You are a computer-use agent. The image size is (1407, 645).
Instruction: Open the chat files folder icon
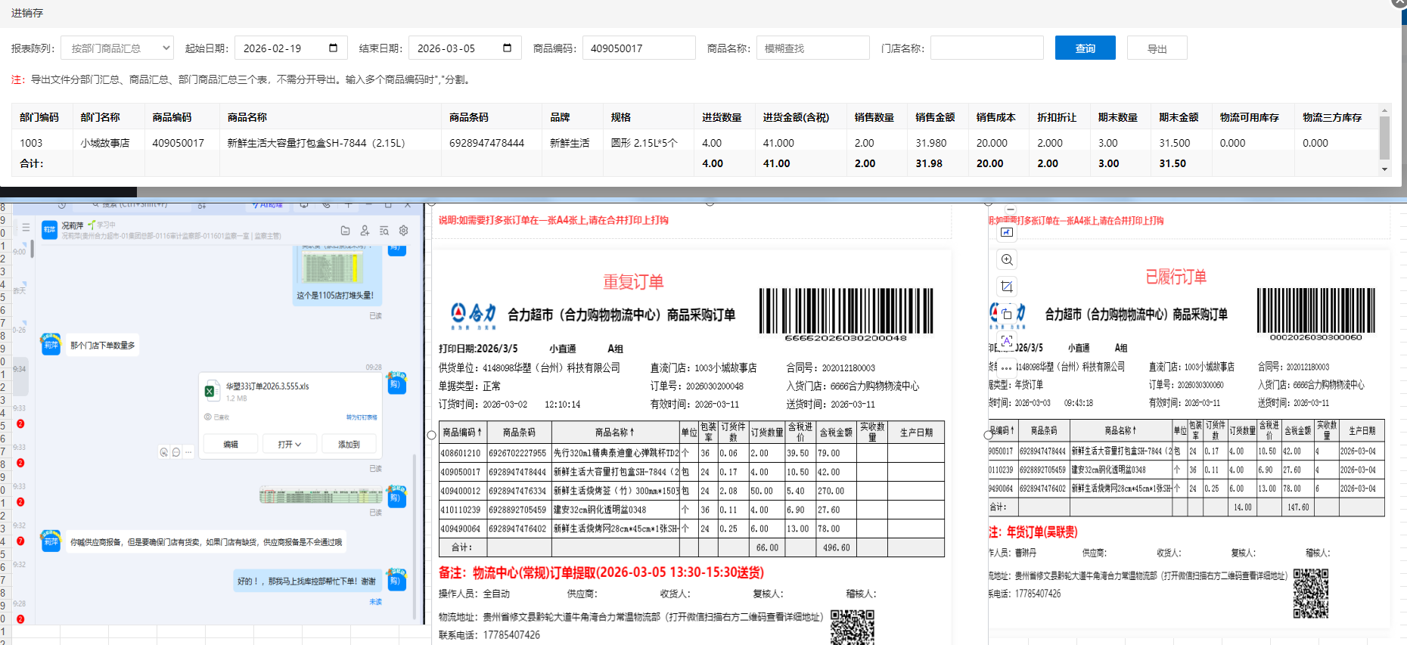[x=345, y=231]
